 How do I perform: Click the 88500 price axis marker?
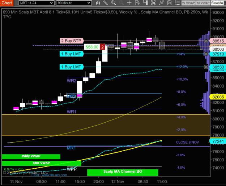click(218, 49)
